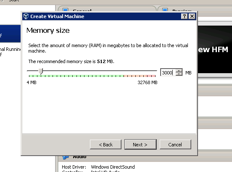The image size is (232, 172).
Task: Decrease memory with the spinner down arrow
Action: point(179,74)
